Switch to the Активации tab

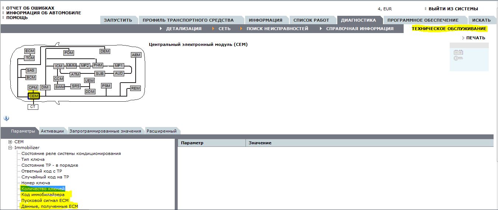52,131
